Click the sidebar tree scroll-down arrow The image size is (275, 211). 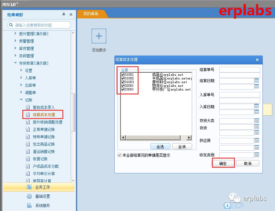pos(73,181)
